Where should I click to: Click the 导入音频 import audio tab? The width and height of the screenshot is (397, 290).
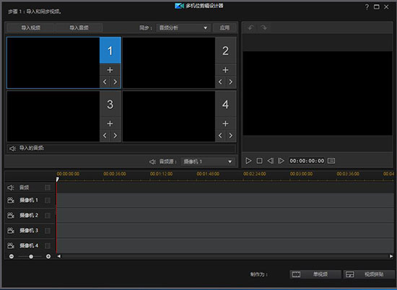[x=79, y=28]
